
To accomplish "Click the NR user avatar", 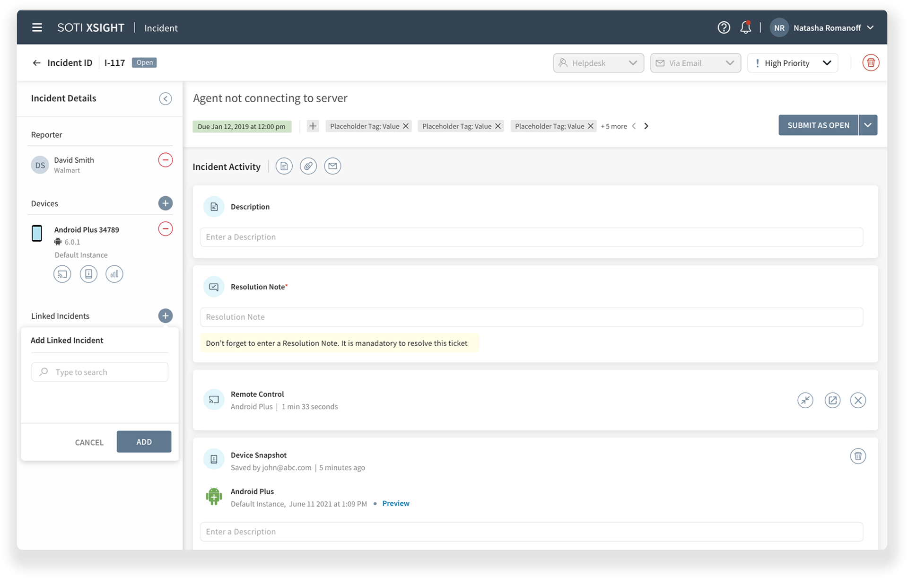I will (x=779, y=27).
